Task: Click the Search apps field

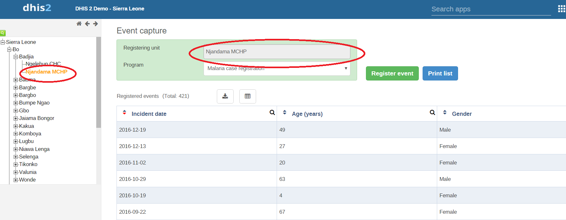Action: (x=491, y=9)
